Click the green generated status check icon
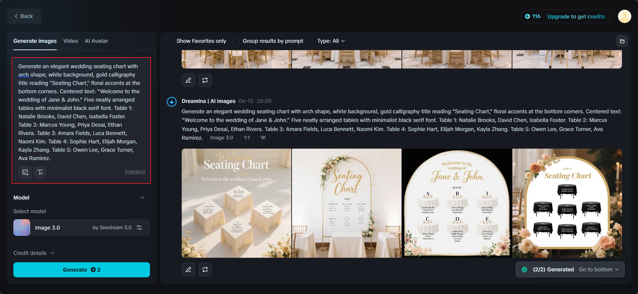 [524, 270]
